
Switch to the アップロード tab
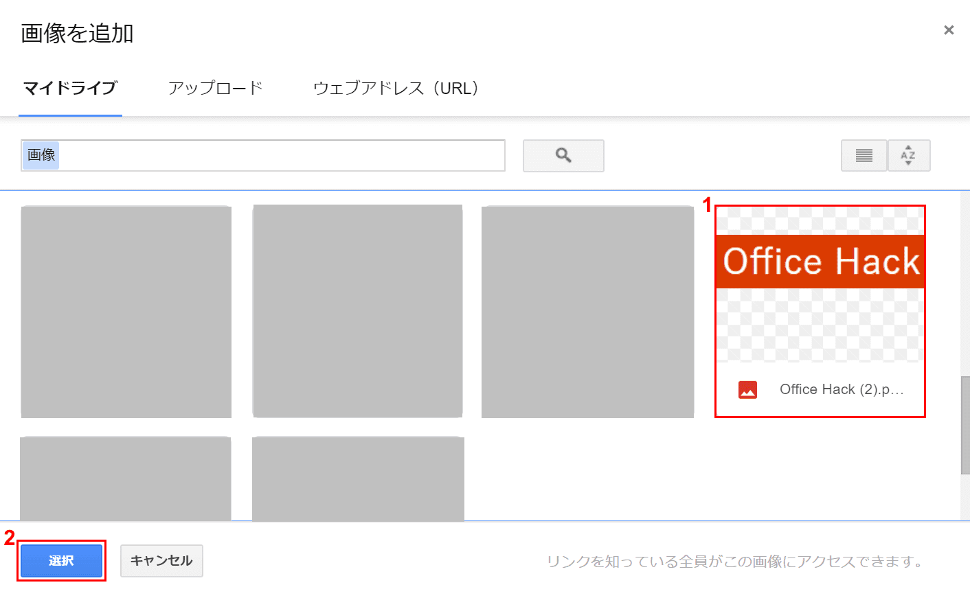(x=216, y=89)
